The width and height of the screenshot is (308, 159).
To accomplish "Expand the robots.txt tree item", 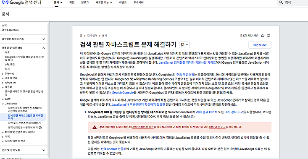I will [3, 83].
